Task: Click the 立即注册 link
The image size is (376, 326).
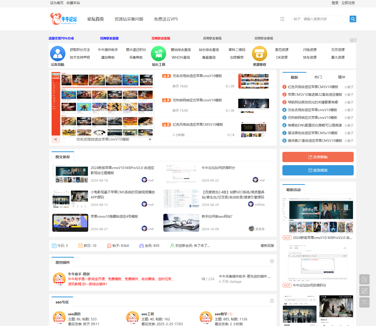Action: click(348, 3)
